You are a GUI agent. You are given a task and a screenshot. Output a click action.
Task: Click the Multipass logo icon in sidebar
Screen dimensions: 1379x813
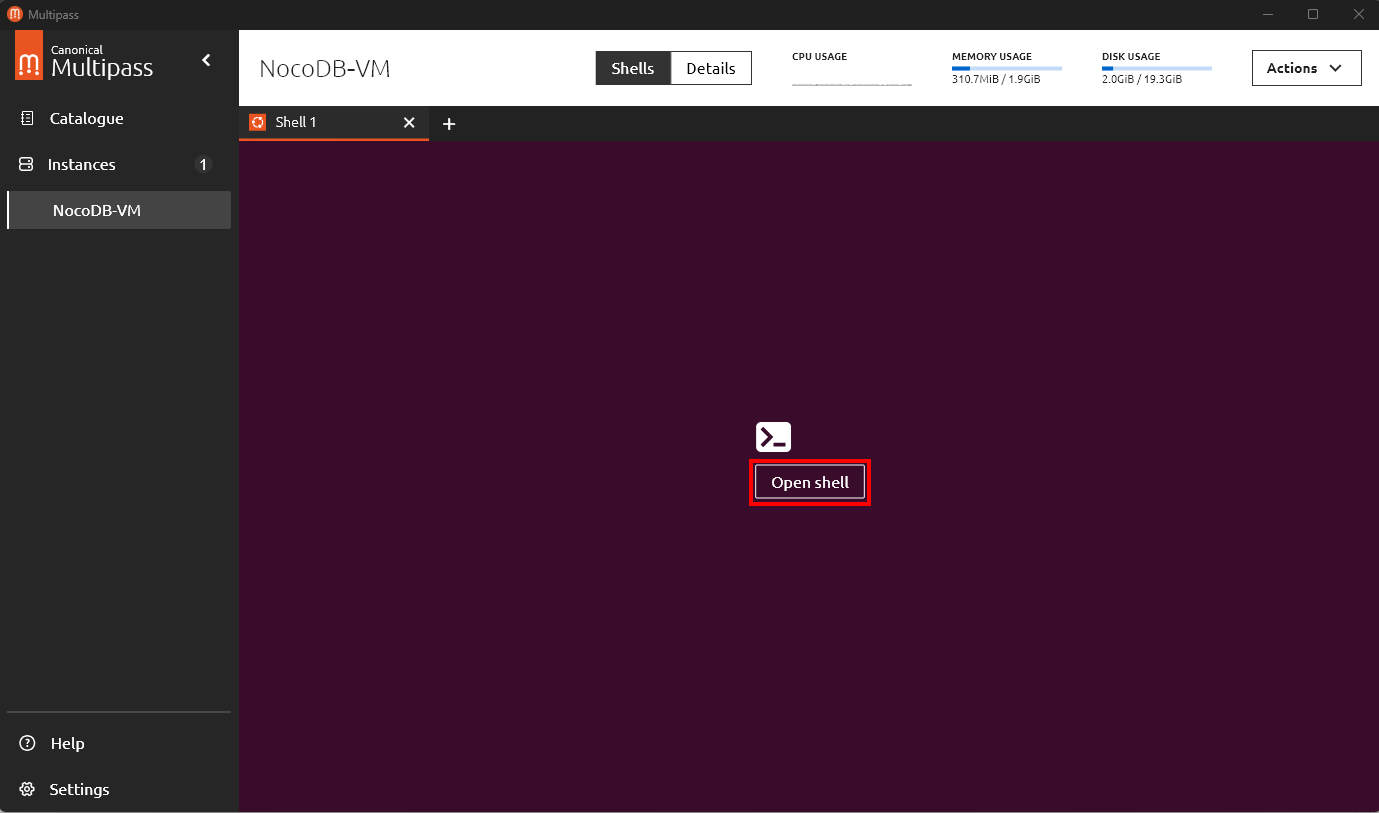tap(29, 55)
